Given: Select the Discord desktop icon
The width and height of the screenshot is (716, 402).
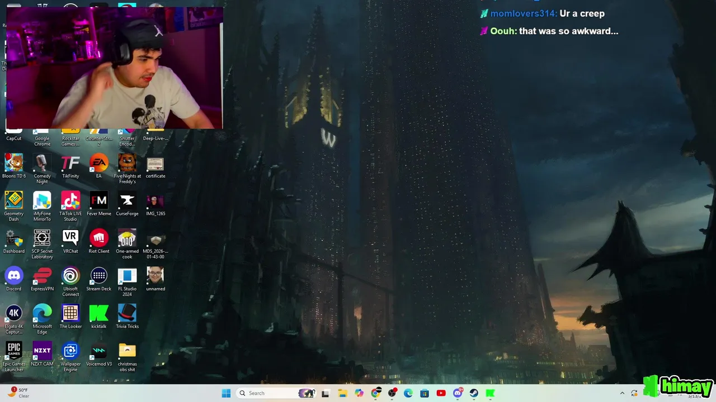Looking at the screenshot, I should click(x=14, y=279).
